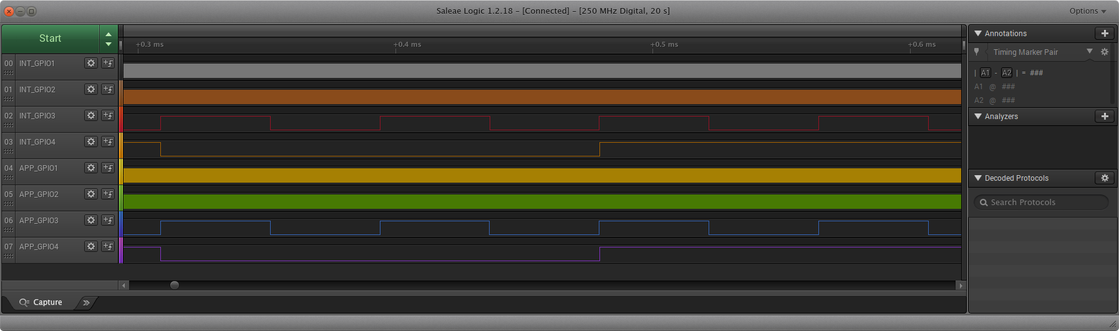
Task: Collapse the Analyzers panel
Action: pos(978,117)
